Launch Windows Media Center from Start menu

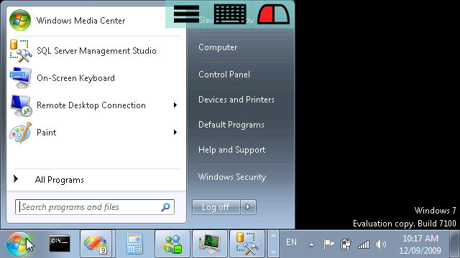(x=96, y=21)
